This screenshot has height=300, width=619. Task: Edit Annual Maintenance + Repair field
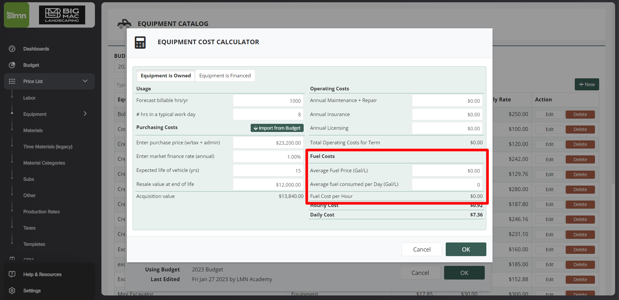(x=447, y=101)
